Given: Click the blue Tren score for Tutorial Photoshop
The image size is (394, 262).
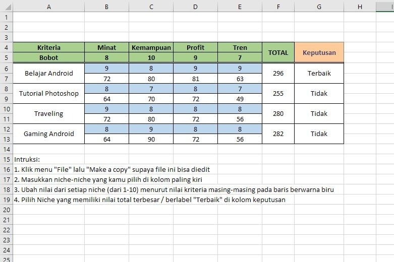Looking at the screenshot, I should 240,89.
